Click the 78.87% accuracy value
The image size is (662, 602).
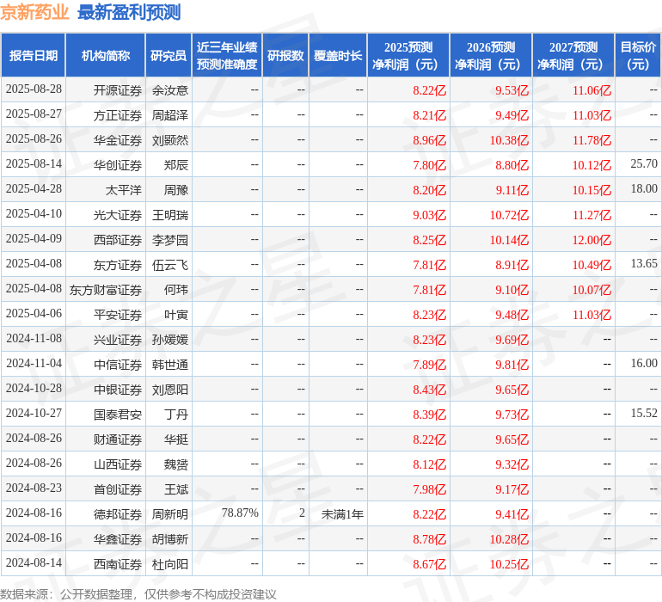pyautogui.click(x=240, y=513)
